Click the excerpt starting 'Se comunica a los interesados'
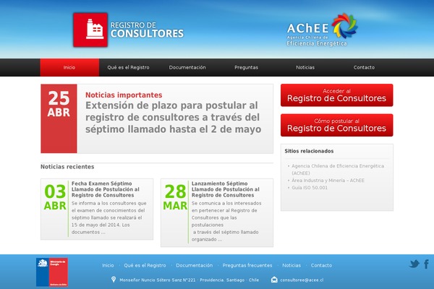This screenshot has height=289, width=434. pos(226,221)
